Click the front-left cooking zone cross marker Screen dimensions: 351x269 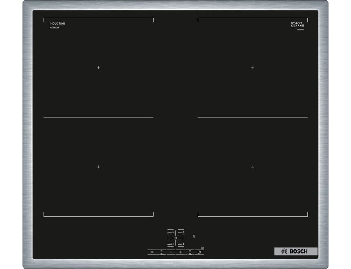click(x=98, y=167)
